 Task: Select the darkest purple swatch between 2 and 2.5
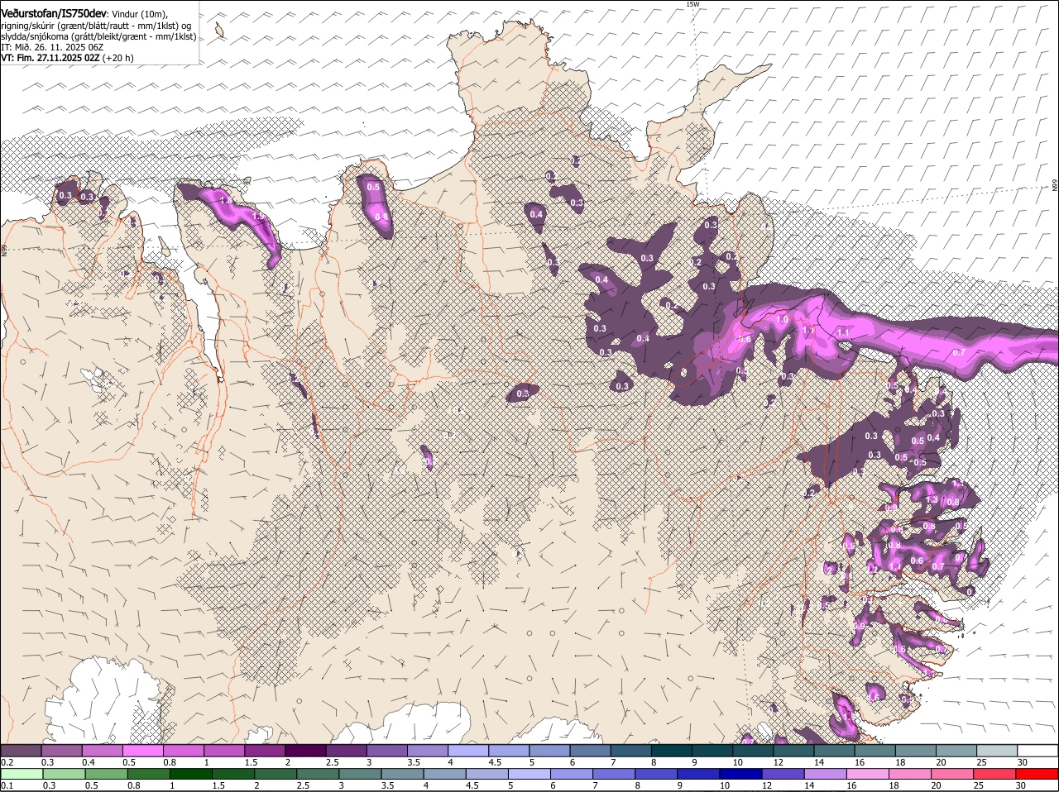coord(305,750)
